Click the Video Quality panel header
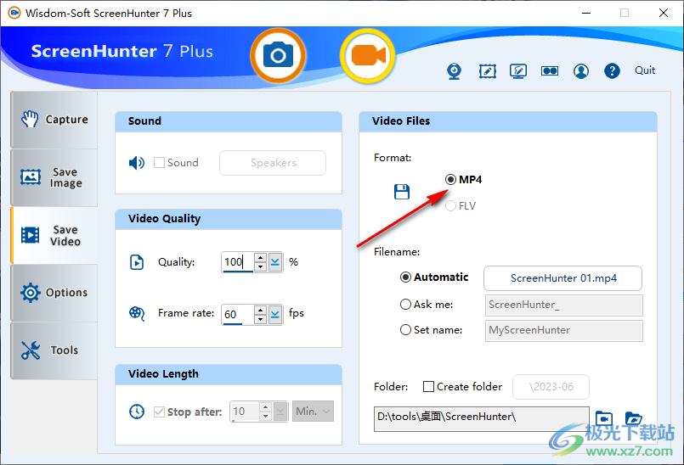Image resolution: width=684 pixels, height=465 pixels. point(229,219)
